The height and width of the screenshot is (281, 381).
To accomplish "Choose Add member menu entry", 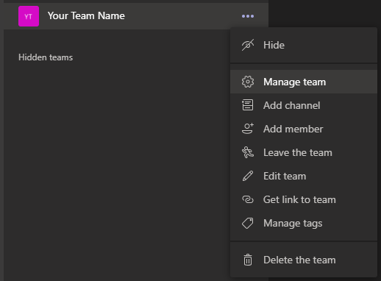I will point(304,129).
